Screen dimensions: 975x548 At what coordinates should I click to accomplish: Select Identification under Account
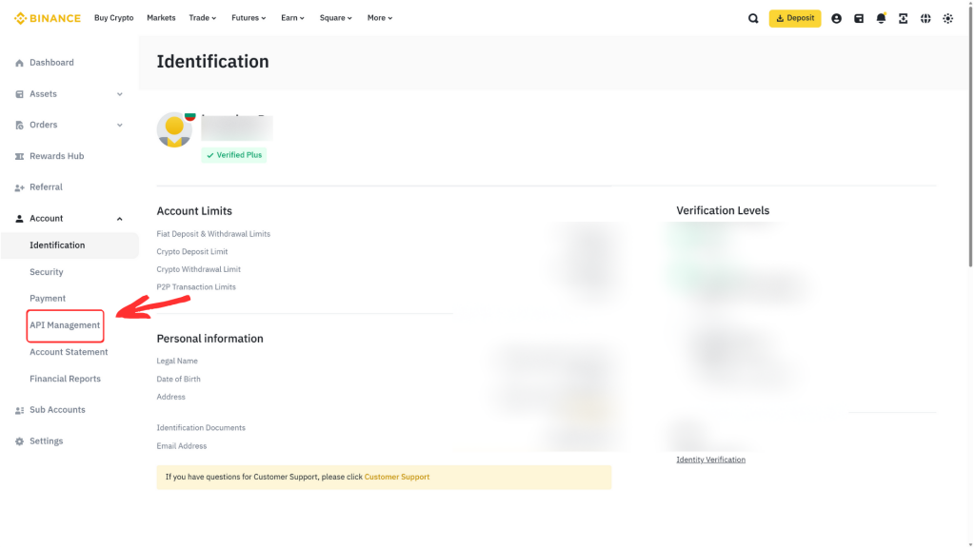[x=70, y=245]
